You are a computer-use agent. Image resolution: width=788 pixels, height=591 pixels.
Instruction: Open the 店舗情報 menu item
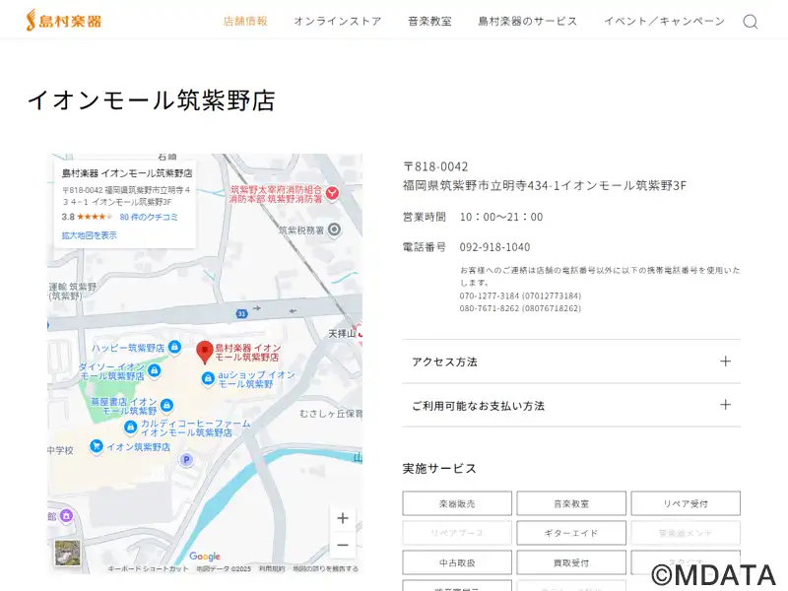(245, 21)
